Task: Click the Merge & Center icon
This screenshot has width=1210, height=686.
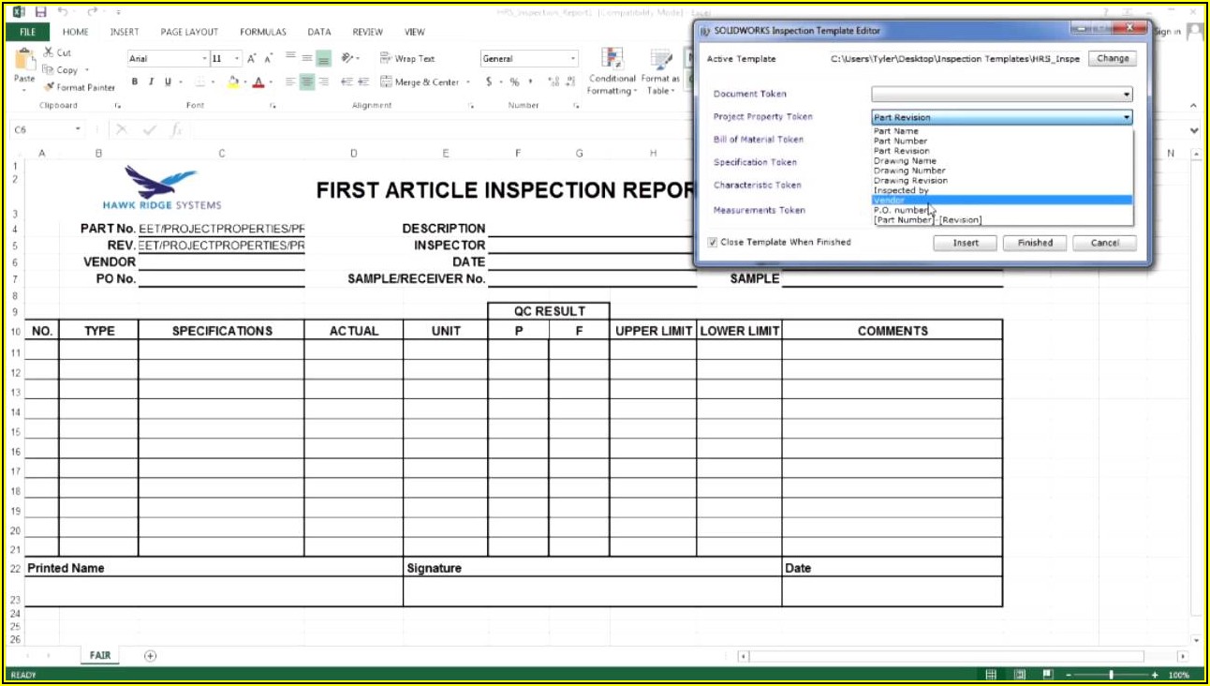Action: point(386,82)
